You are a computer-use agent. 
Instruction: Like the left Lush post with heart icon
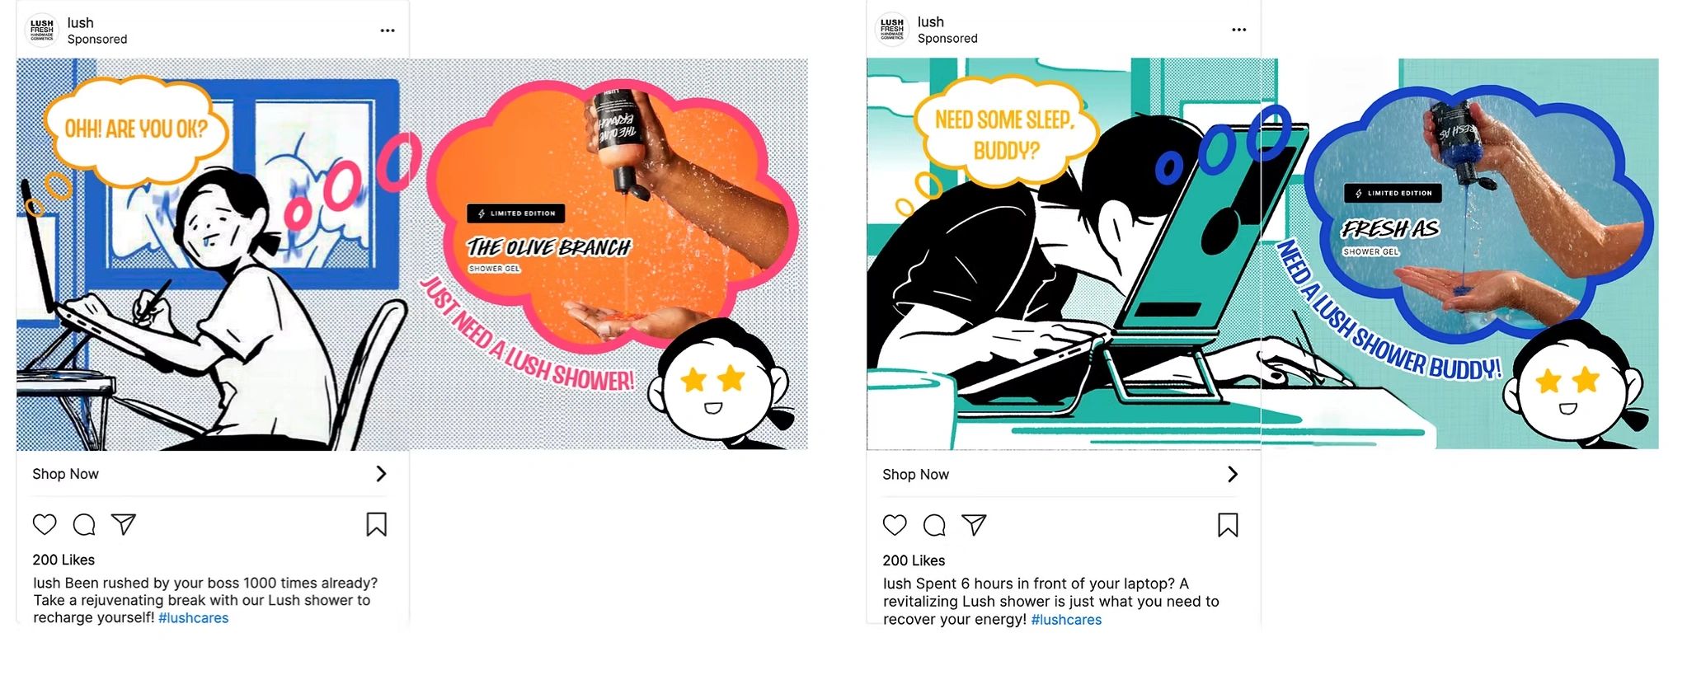point(45,524)
